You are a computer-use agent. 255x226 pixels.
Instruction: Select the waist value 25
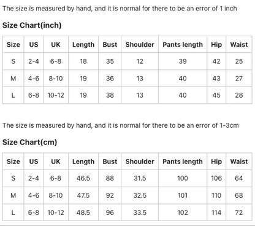(239, 61)
